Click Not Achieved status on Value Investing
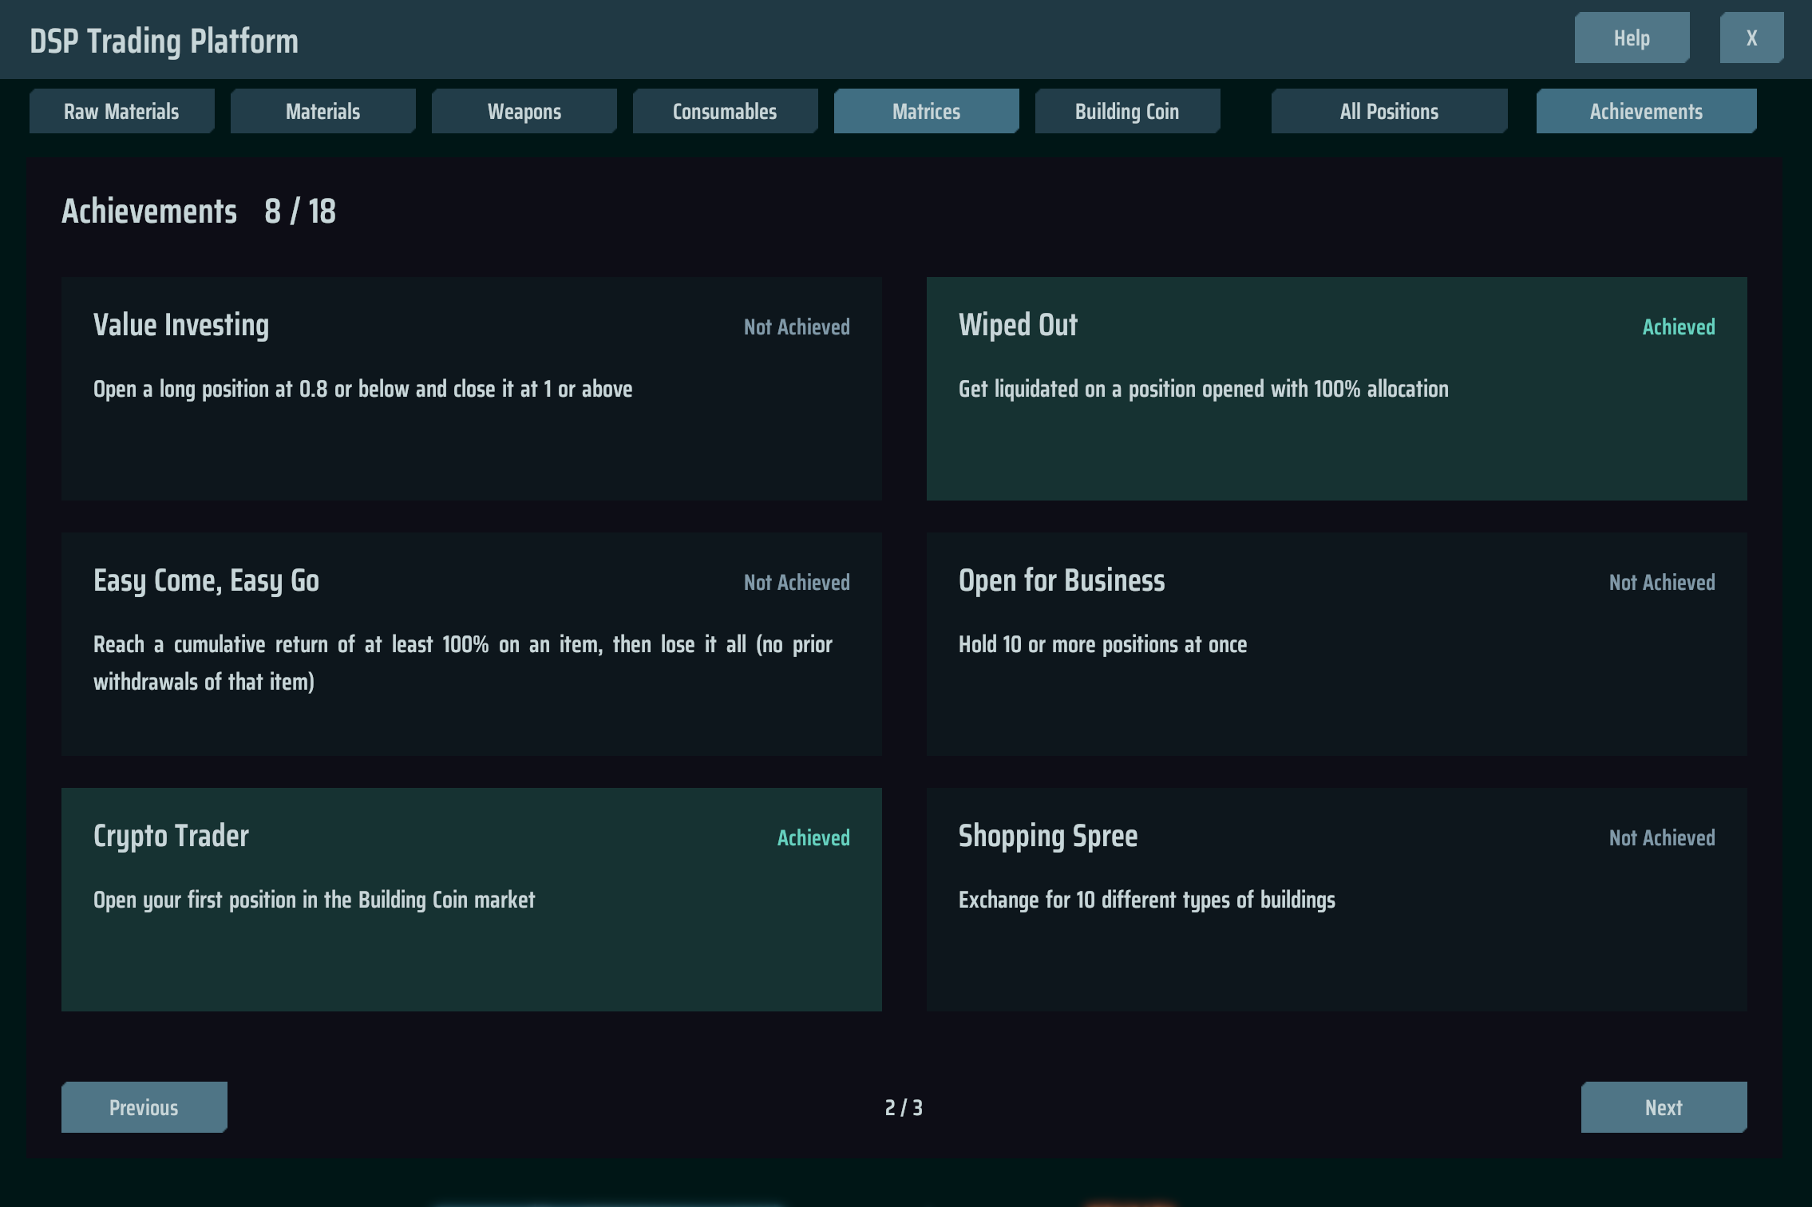This screenshot has width=1812, height=1207. [797, 327]
